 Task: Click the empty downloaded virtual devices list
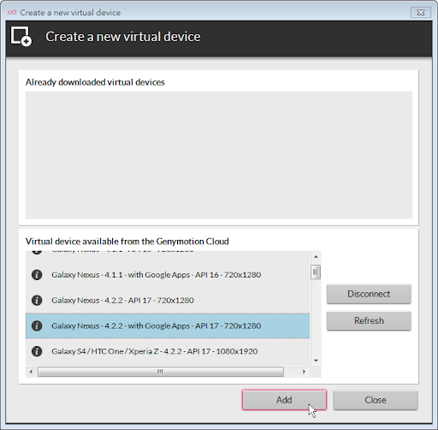219,155
